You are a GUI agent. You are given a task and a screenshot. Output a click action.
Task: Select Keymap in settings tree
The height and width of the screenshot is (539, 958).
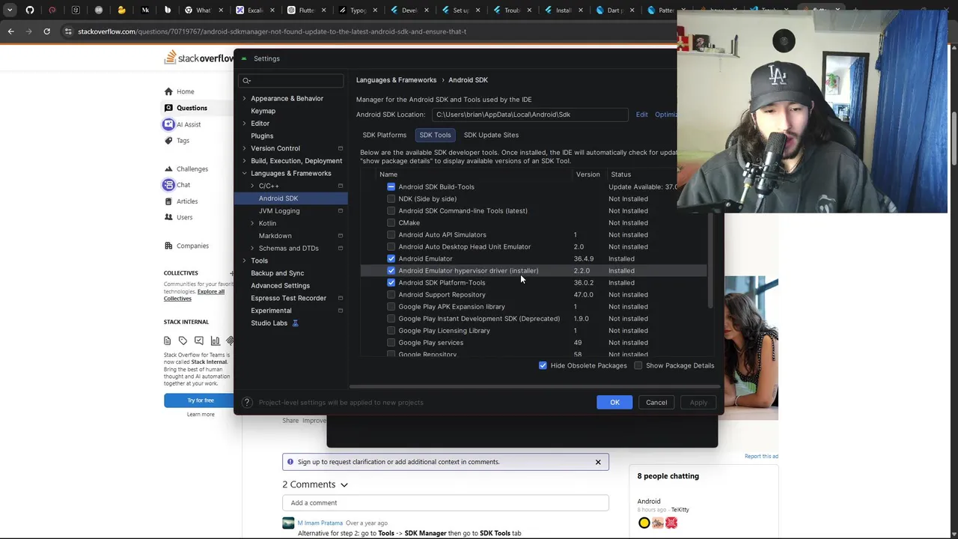coord(263,111)
